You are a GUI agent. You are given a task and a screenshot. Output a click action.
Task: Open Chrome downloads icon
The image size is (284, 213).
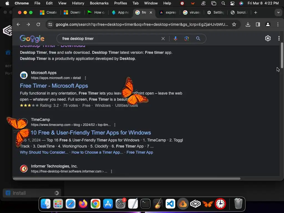click(248, 24)
